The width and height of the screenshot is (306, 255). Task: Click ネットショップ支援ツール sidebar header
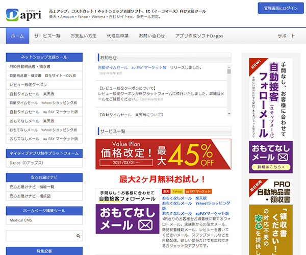[44, 57]
